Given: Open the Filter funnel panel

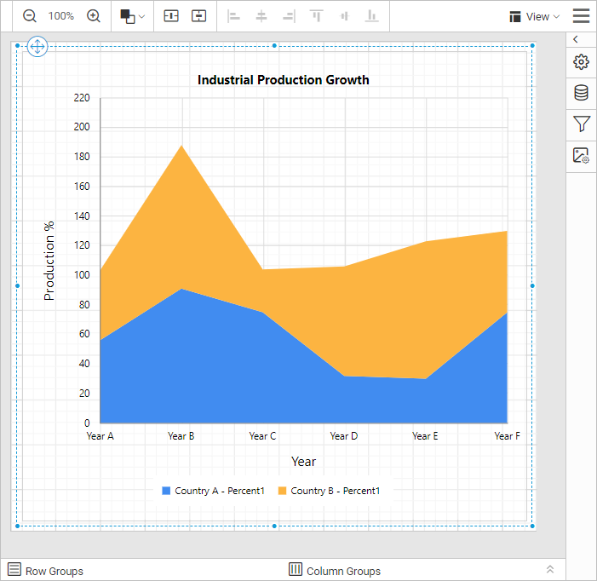Looking at the screenshot, I should [x=582, y=124].
